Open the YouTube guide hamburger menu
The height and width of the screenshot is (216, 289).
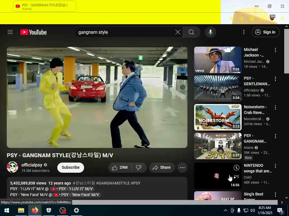pyautogui.click(x=10, y=32)
